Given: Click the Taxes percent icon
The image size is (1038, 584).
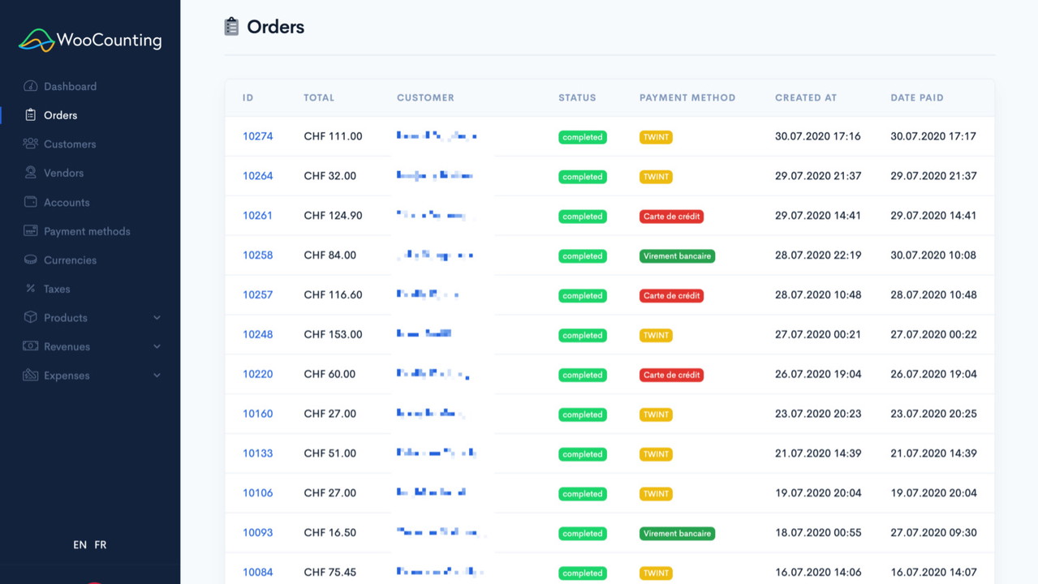Looking at the screenshot, I should point(30,289).
